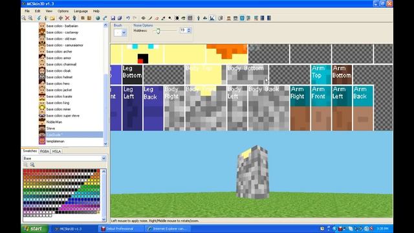Screen dimensions: 414x233
Task: Select the Pencil tool
Action: [150, 18]
